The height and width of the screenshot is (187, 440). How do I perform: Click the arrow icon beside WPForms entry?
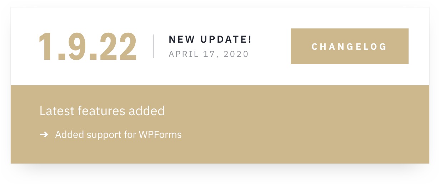44,135
